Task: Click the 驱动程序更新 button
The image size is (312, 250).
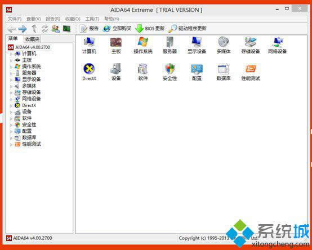Action: pos(188,29)
